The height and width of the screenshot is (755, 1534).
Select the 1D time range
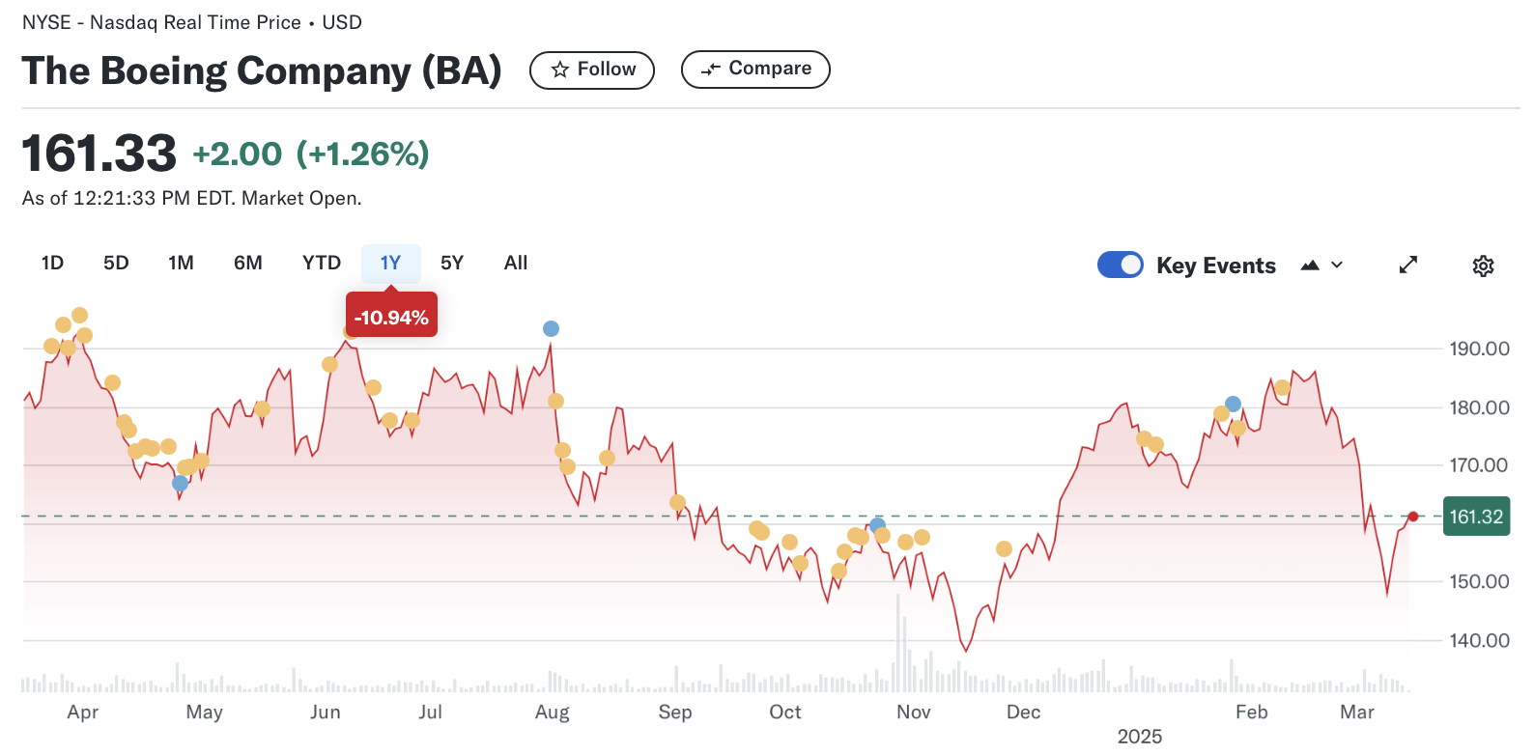[x=52, y=263]
